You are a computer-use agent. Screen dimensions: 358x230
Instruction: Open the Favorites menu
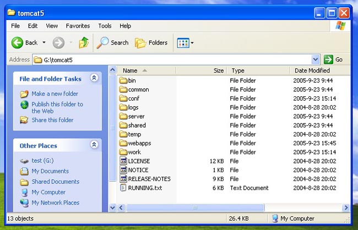[78, 26]
